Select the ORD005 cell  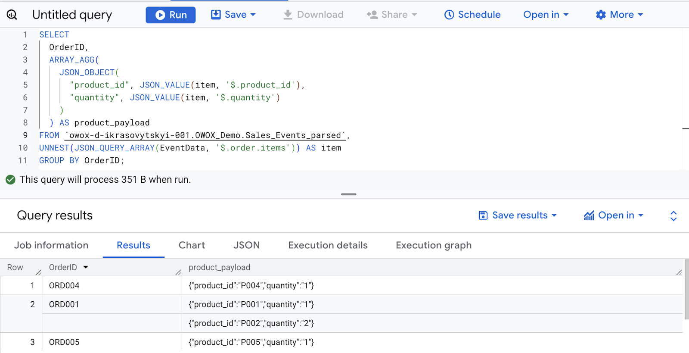coord(112,342)
